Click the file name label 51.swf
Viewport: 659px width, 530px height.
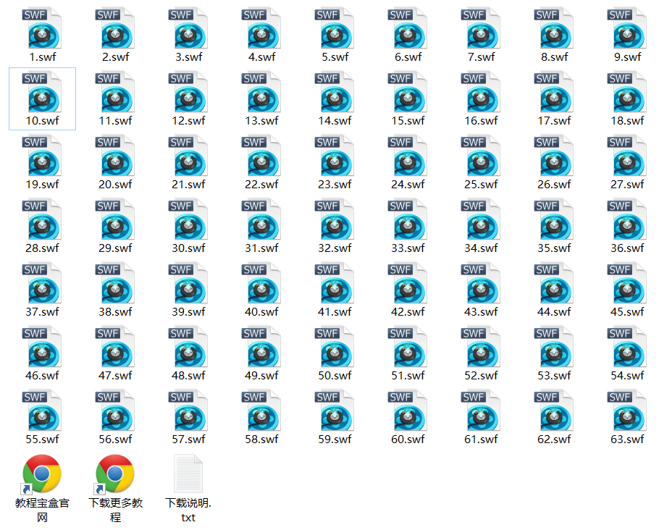408,375
